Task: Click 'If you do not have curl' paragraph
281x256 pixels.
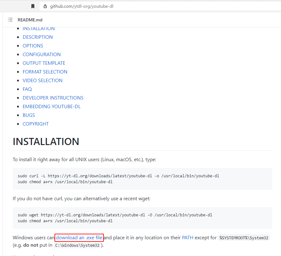Action: (x=81, y=199)
